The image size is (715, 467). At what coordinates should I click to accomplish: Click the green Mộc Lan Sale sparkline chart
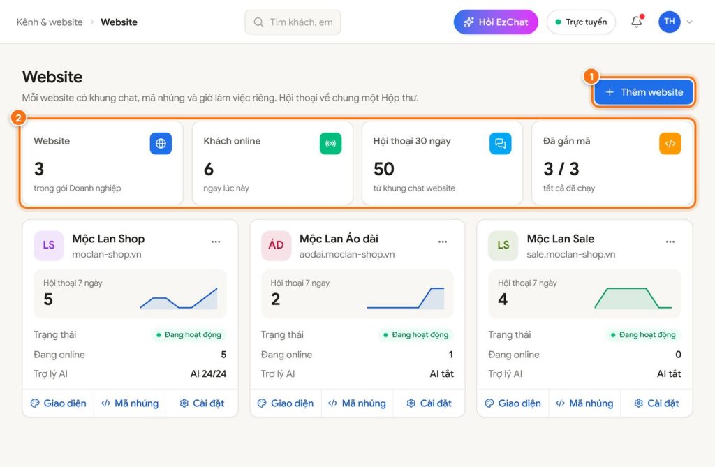pyautogui.click(x=633, y=298)
